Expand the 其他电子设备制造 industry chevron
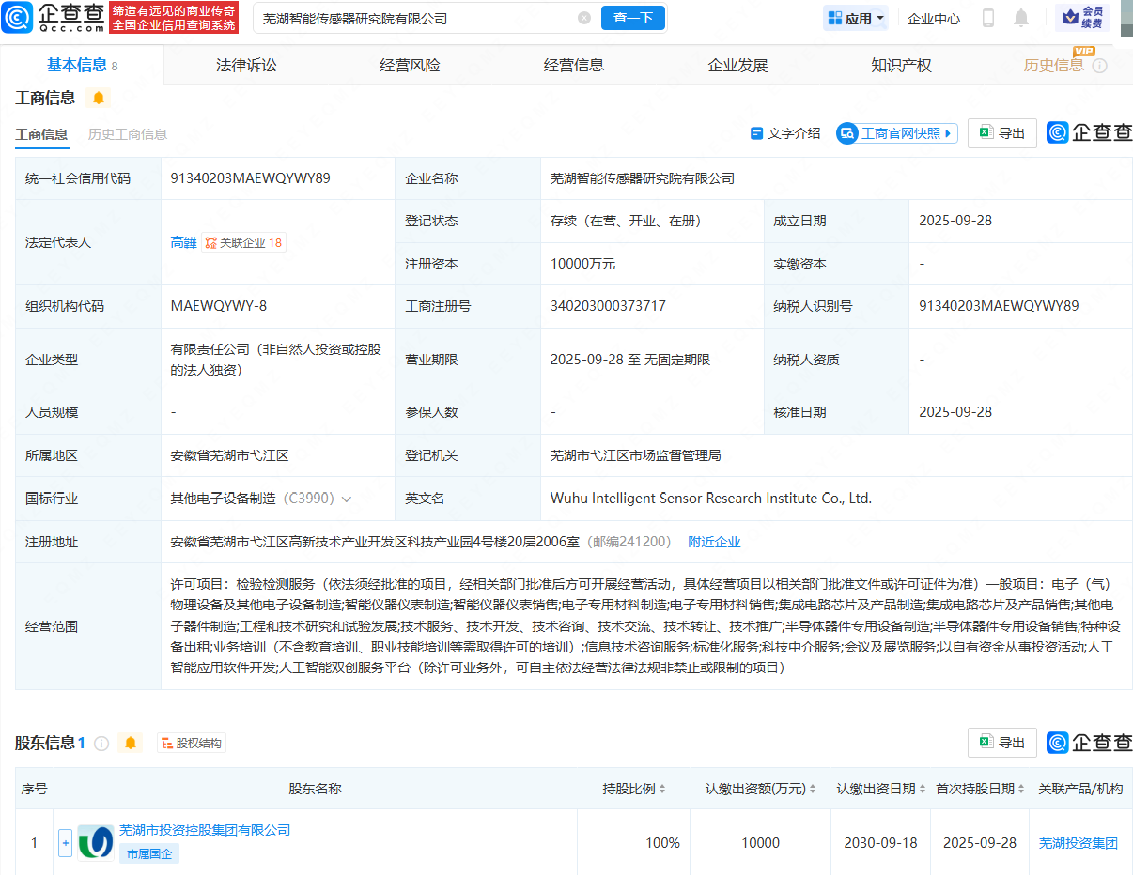Viewport: 1133px width, 875px height. [x=347, y=499]
